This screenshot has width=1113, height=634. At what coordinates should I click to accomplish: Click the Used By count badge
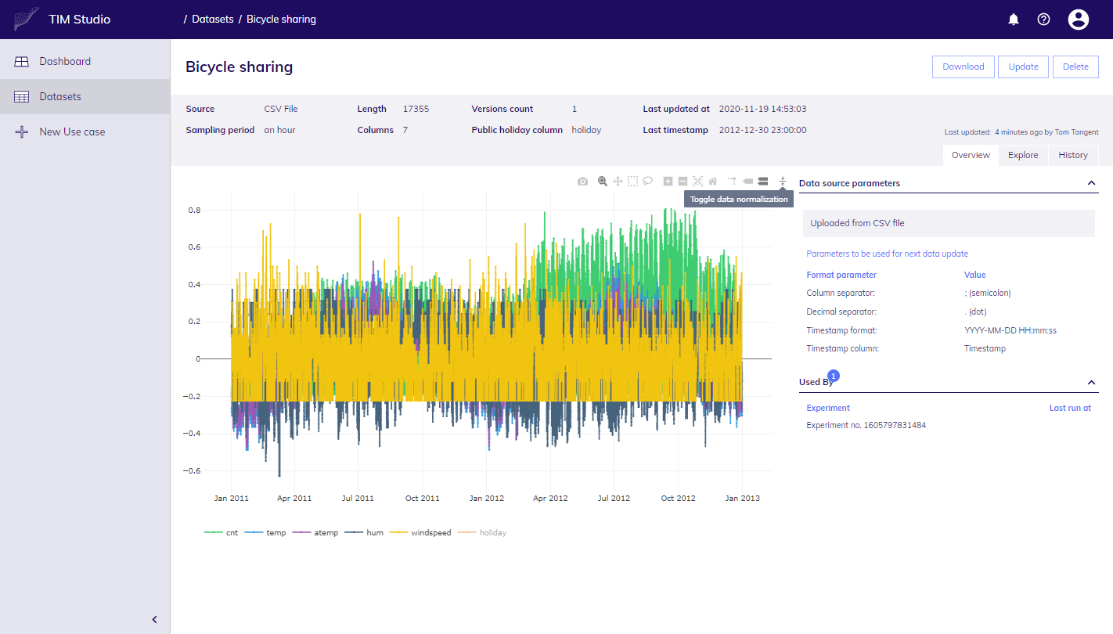(x=834, y=376)
